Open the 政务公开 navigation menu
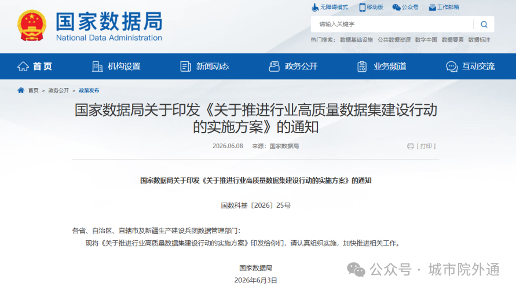This screenshot has height=290, width=516. point(301,67)
